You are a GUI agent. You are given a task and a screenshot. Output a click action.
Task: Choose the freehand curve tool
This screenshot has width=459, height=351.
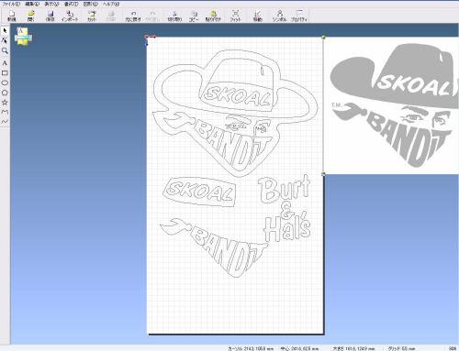click(5, 122)
